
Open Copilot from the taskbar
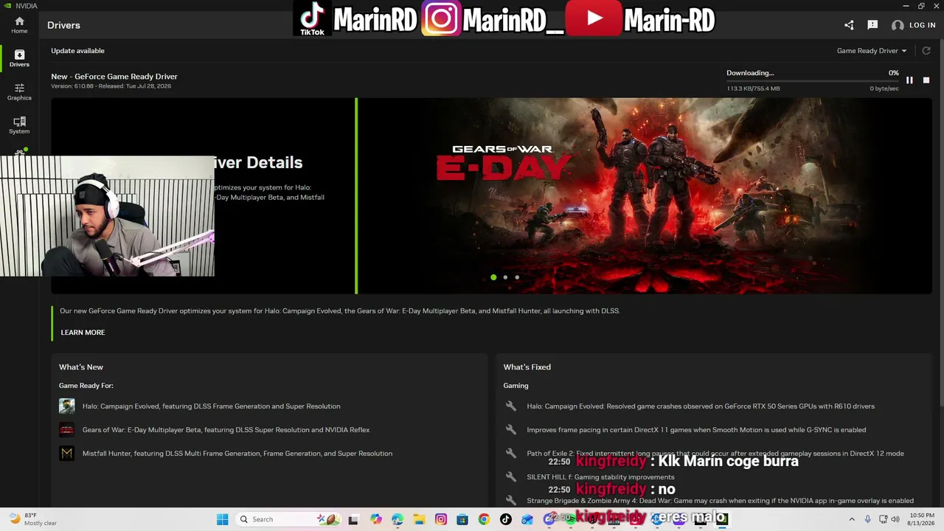(376, 519)
